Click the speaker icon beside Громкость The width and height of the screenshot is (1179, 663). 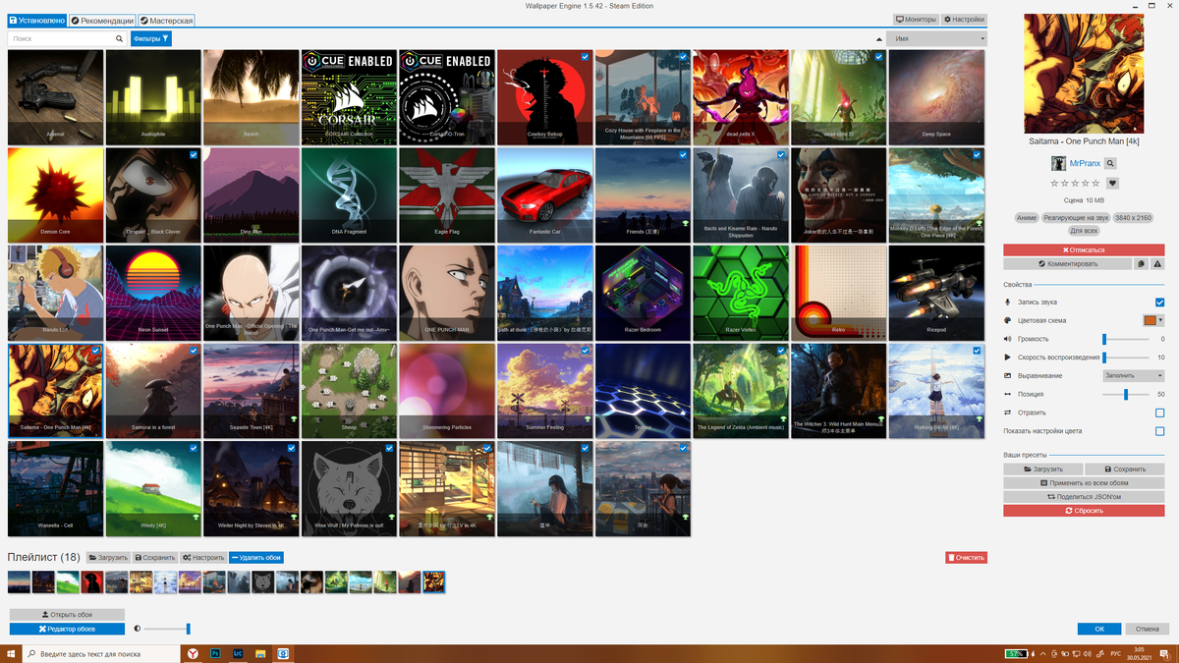point(1007,339)
